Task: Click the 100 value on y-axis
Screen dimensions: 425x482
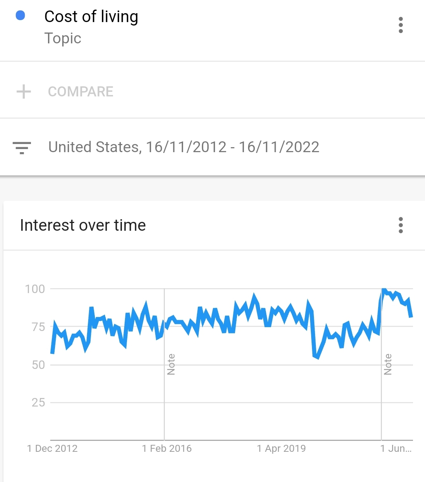Action: click(x=35, y=289)
